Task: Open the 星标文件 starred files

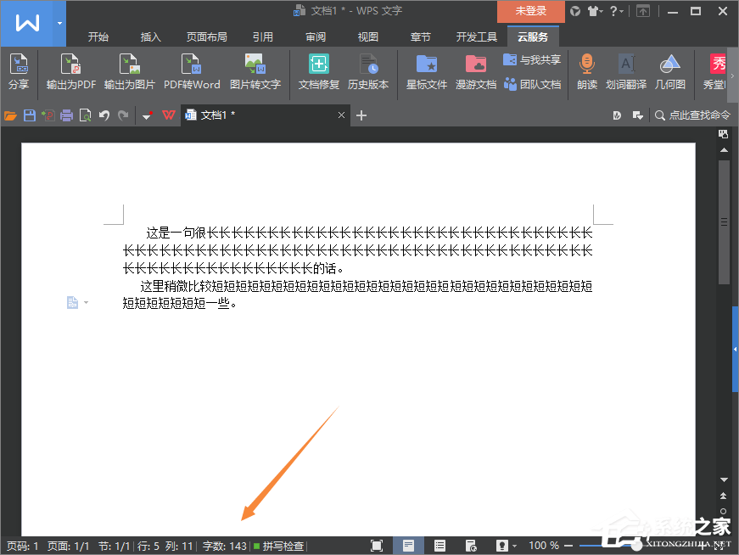Action: point(426,71)
